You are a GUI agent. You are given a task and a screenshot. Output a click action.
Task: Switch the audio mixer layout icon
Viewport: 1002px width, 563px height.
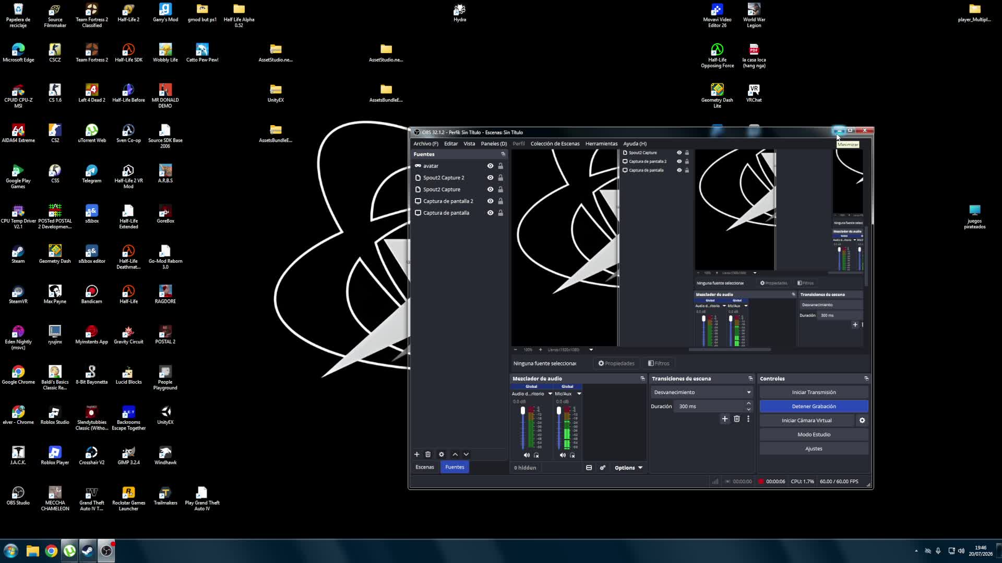(589, 468)
